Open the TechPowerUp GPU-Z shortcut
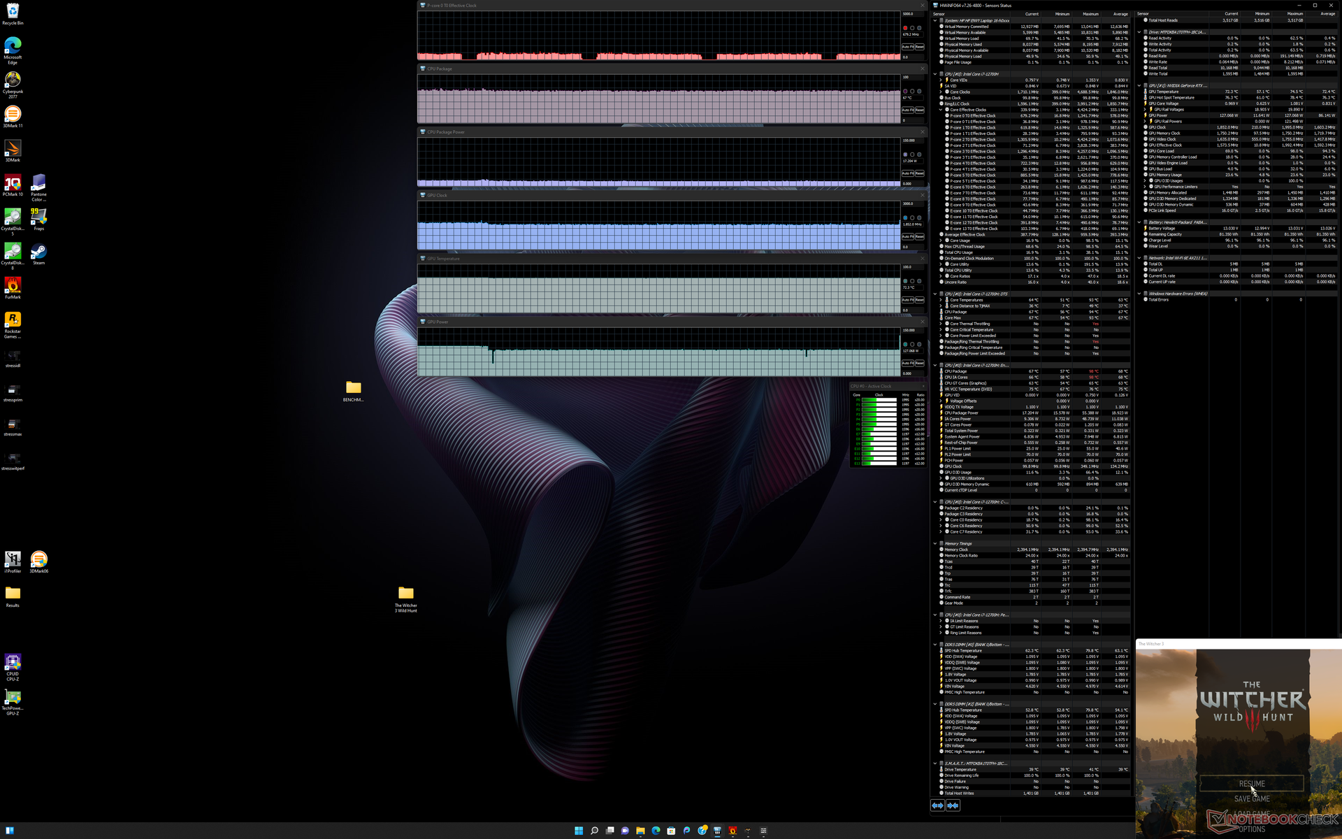This screenshot has height=839, width=1342. (13, 697)
